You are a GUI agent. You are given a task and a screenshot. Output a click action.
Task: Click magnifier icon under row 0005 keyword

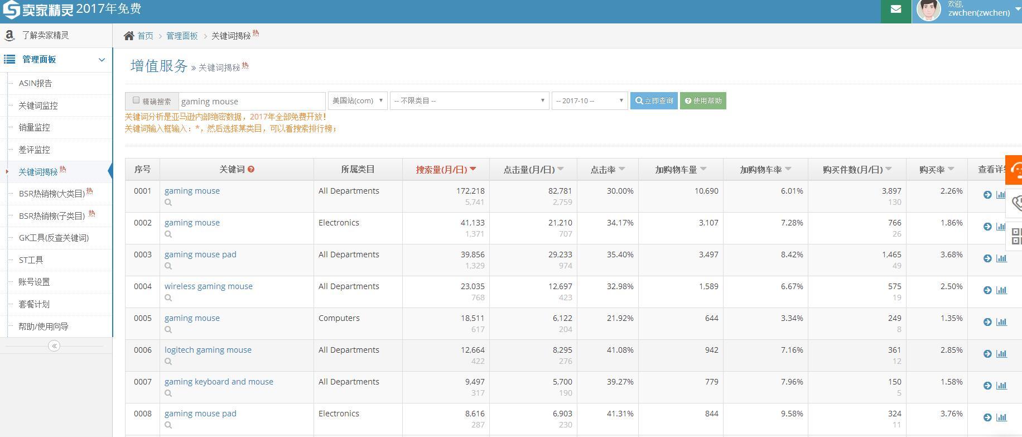click(x=168, y=330)
